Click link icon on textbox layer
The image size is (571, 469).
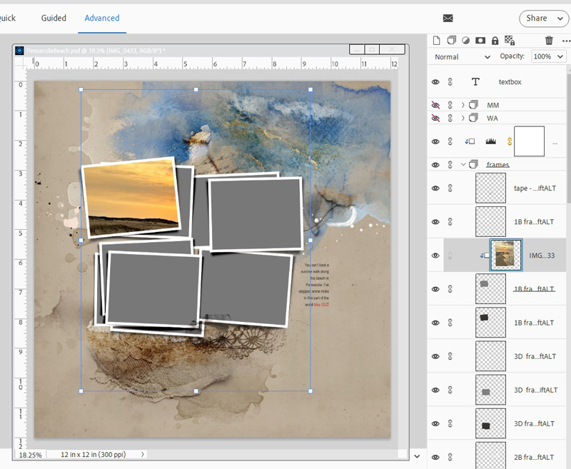coord(450,82)
